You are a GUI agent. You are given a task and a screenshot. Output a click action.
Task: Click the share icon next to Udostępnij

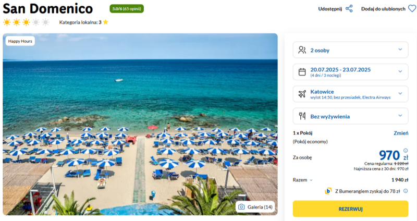[x=349, y=9]
